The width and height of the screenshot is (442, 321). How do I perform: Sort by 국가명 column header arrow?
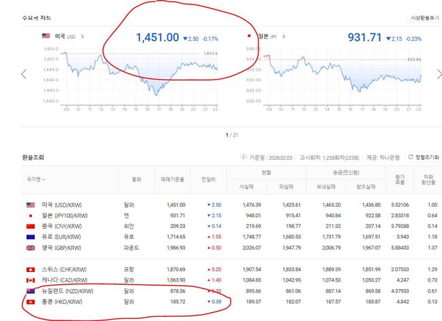click(44, 180)
